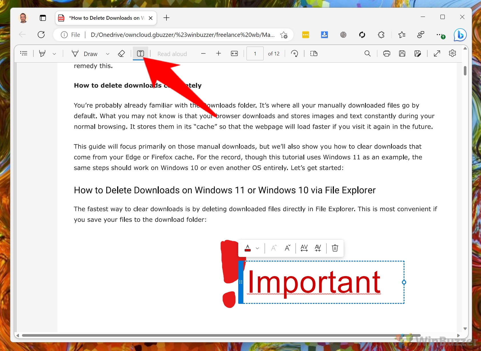Open browser Settings and more menu
481x351 pixels.
(440, 35)
